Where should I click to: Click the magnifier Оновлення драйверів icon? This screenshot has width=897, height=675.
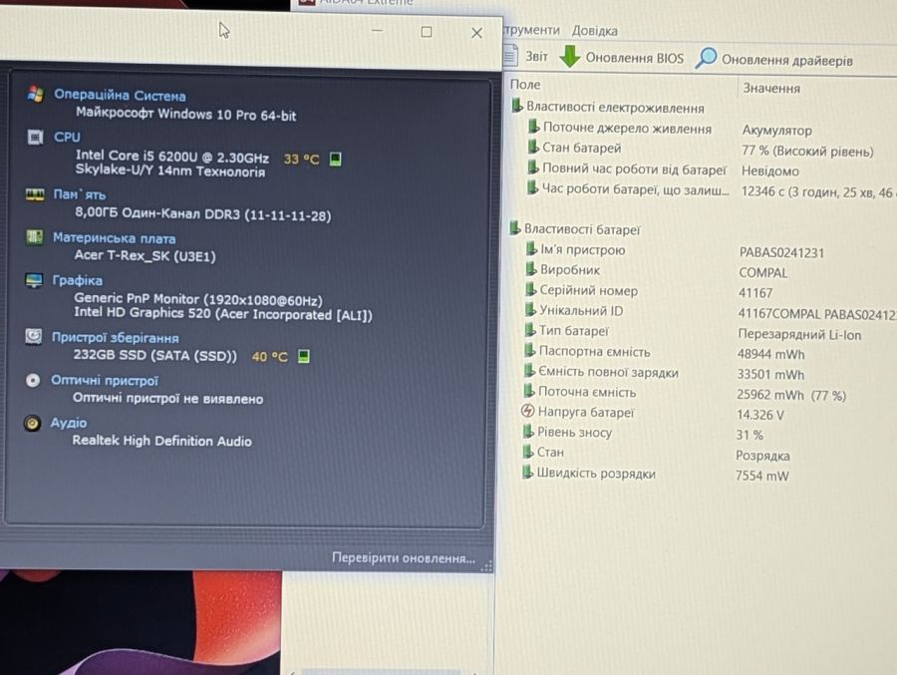coord(707,58)
